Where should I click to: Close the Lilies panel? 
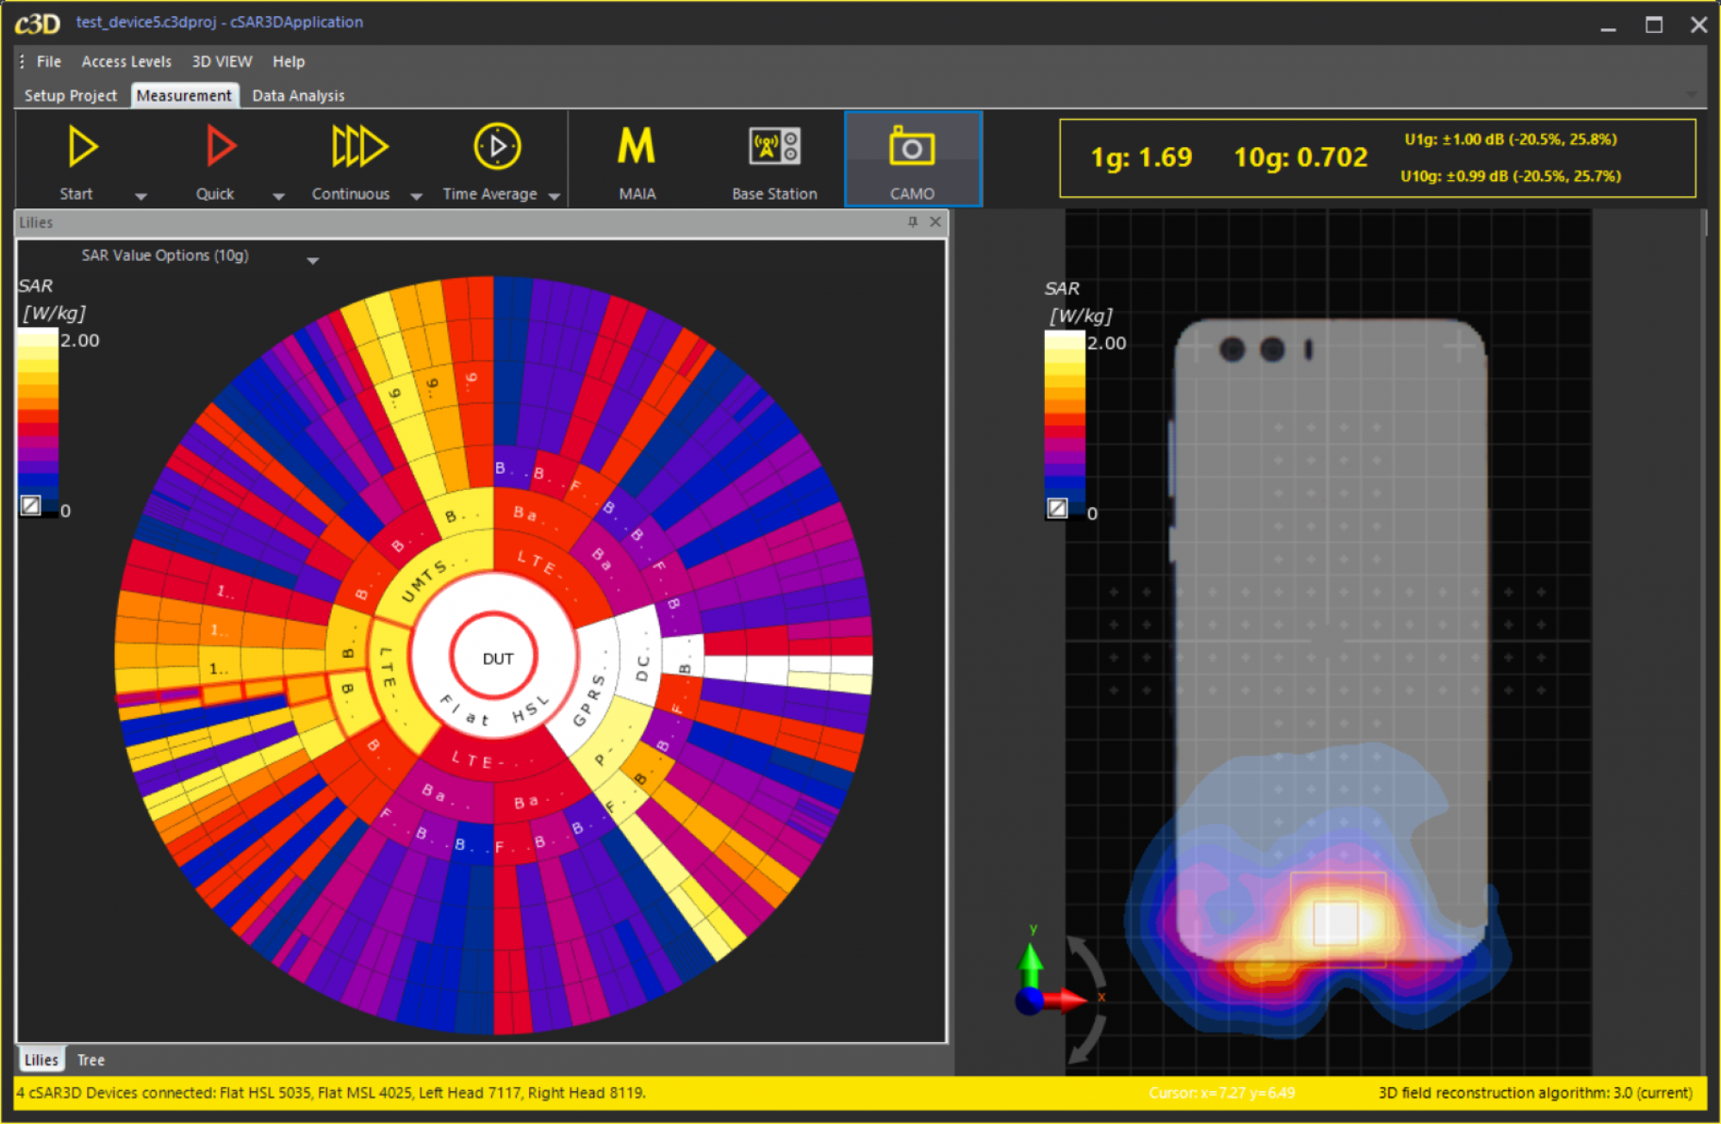tap(935, 221)
